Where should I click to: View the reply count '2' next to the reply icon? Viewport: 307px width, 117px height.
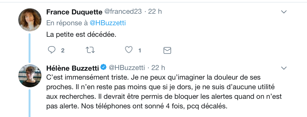[63, 51]
